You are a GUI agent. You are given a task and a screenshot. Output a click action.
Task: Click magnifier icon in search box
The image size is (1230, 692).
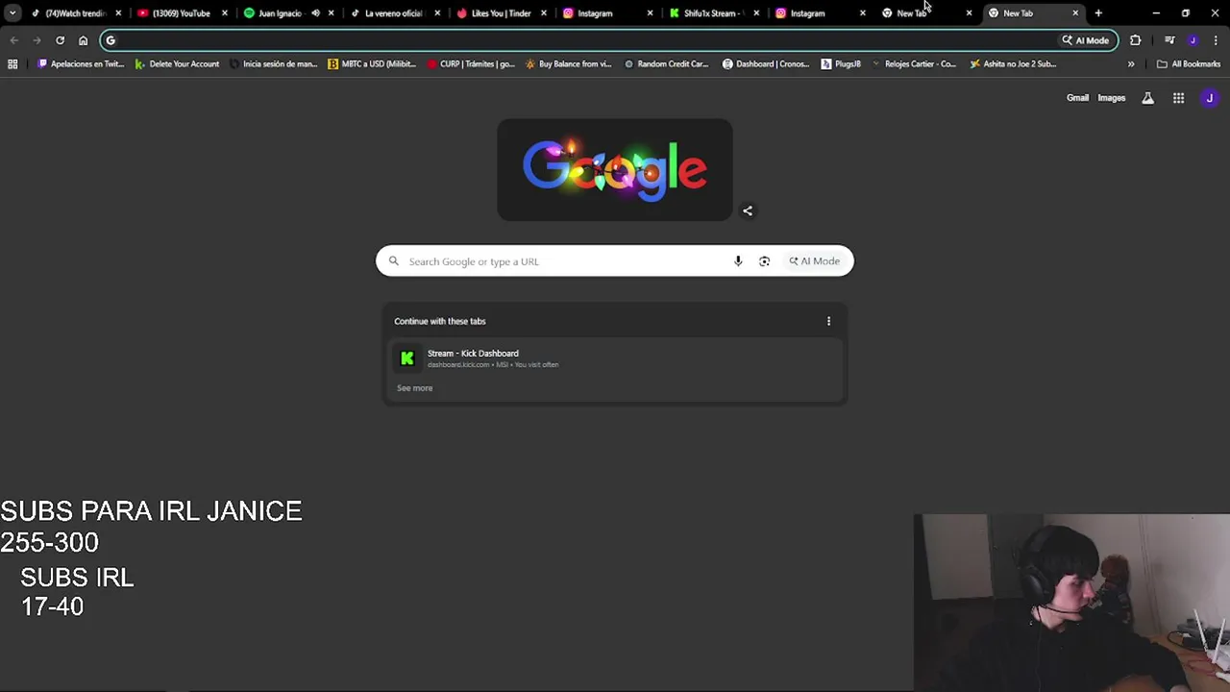pos(394,261)
